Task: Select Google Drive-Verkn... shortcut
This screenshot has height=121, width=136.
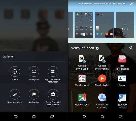Action: pos(102,63)
